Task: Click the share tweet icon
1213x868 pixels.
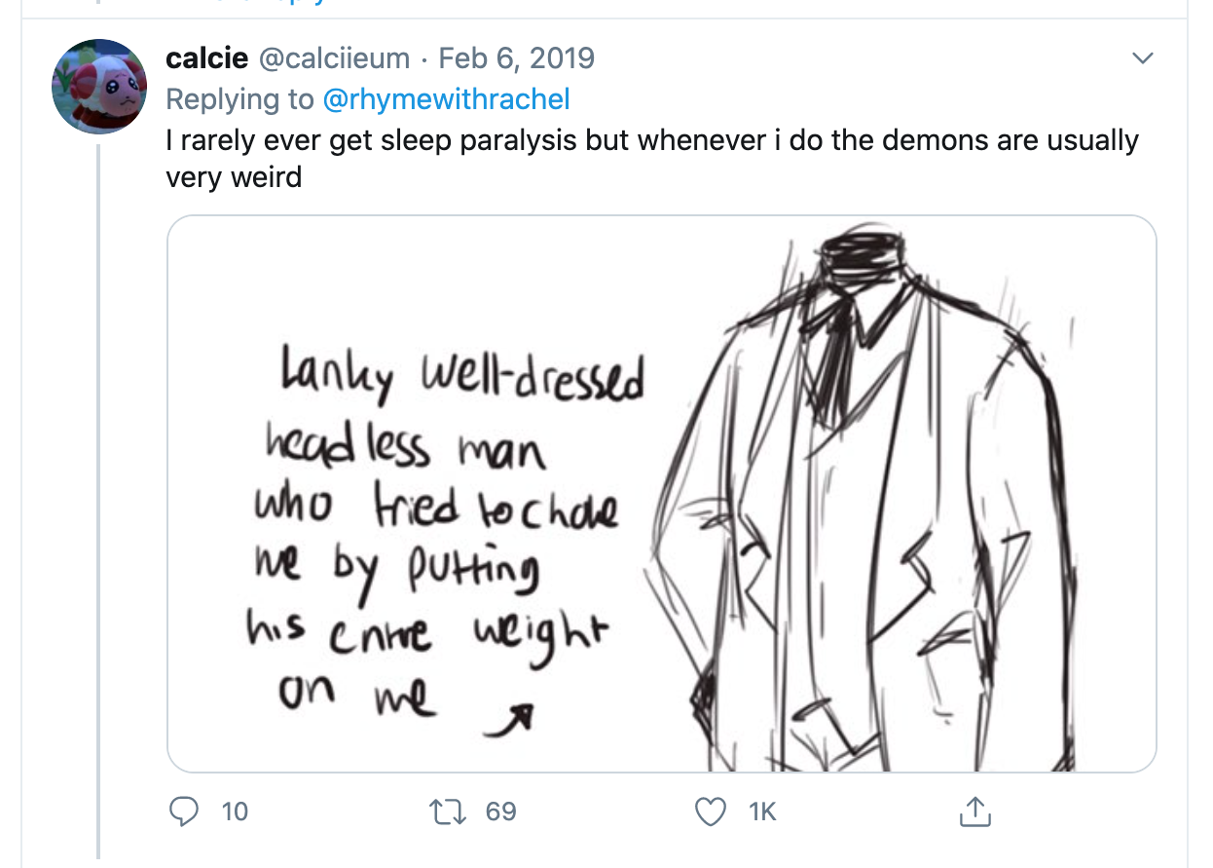Action: [x=975, y=811]
